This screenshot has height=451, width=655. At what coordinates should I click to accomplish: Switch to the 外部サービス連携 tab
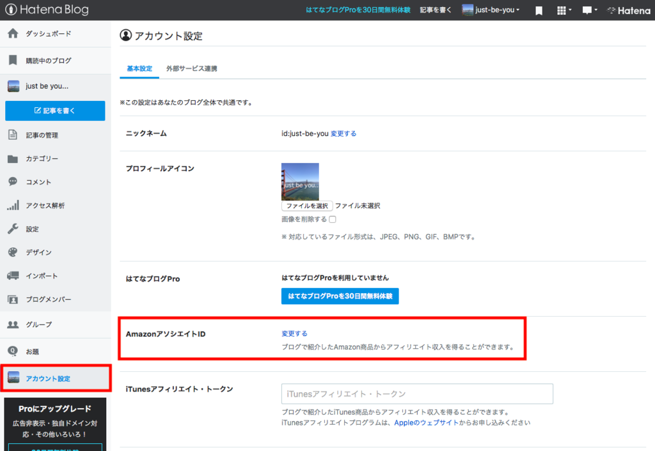tap(192, 68)
